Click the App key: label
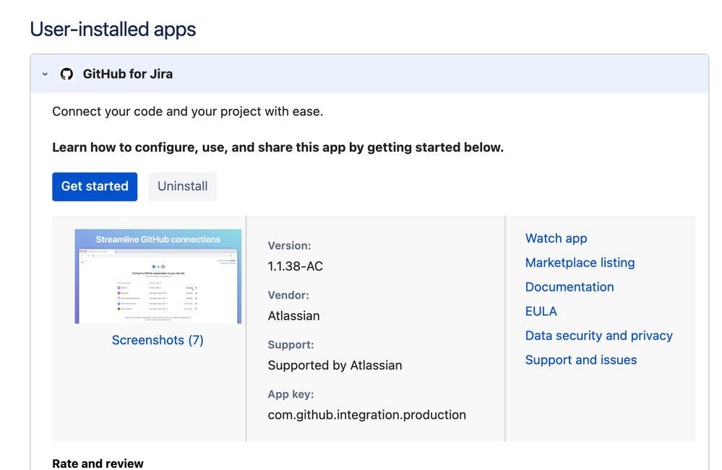The image size is (722, 470). click(291, 395)
